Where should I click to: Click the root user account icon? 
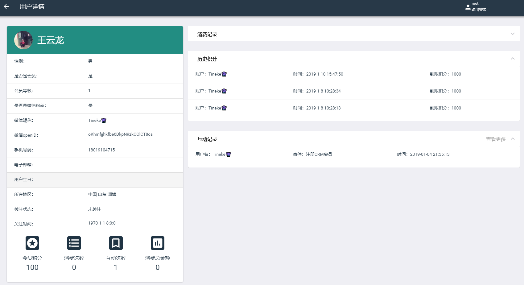click(468, 7)
